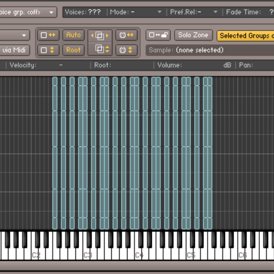Screen dimensions: 274x274
Task: Click the spread velocity ranges grid icon
Action: [x=127, y=50]
